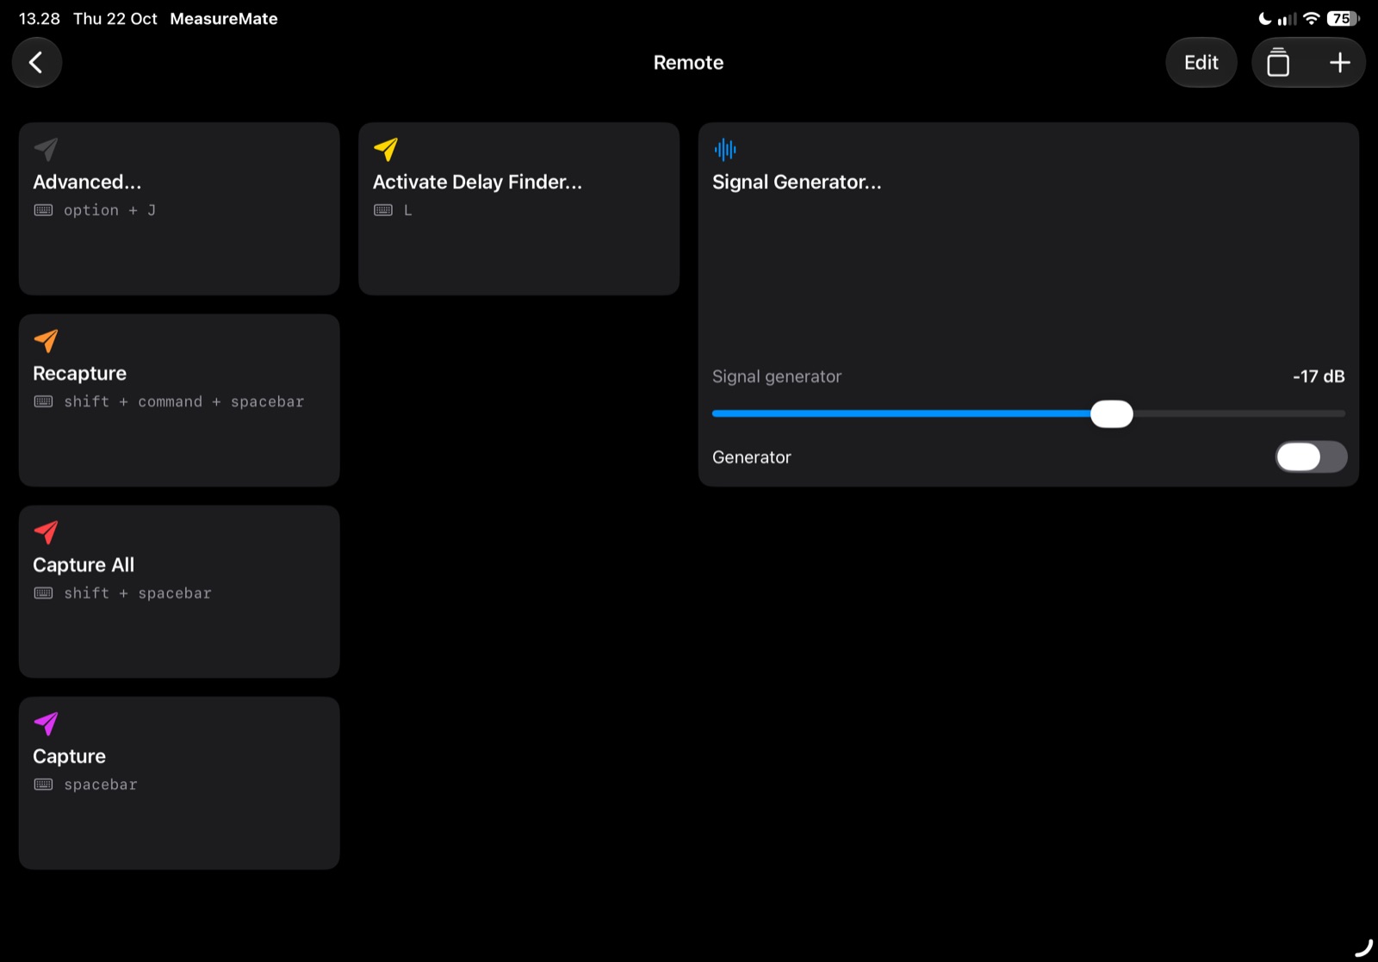Tap 'option + J' shortcut text
This screenshot has height=962, width=1378.
click(x=109, y=210)
